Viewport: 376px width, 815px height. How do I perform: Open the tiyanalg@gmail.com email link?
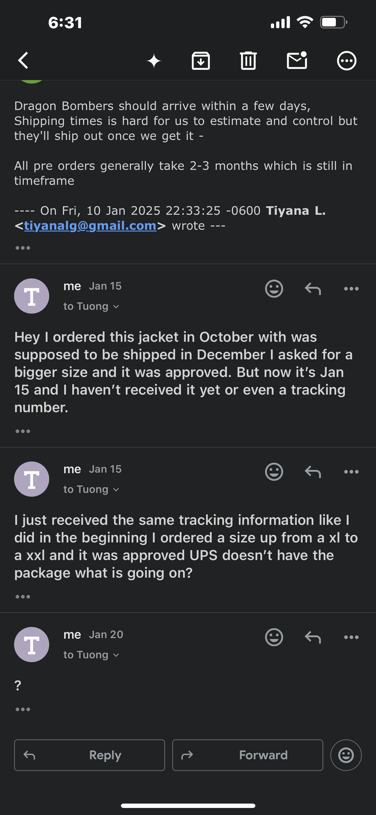click(x=90, y=226)
